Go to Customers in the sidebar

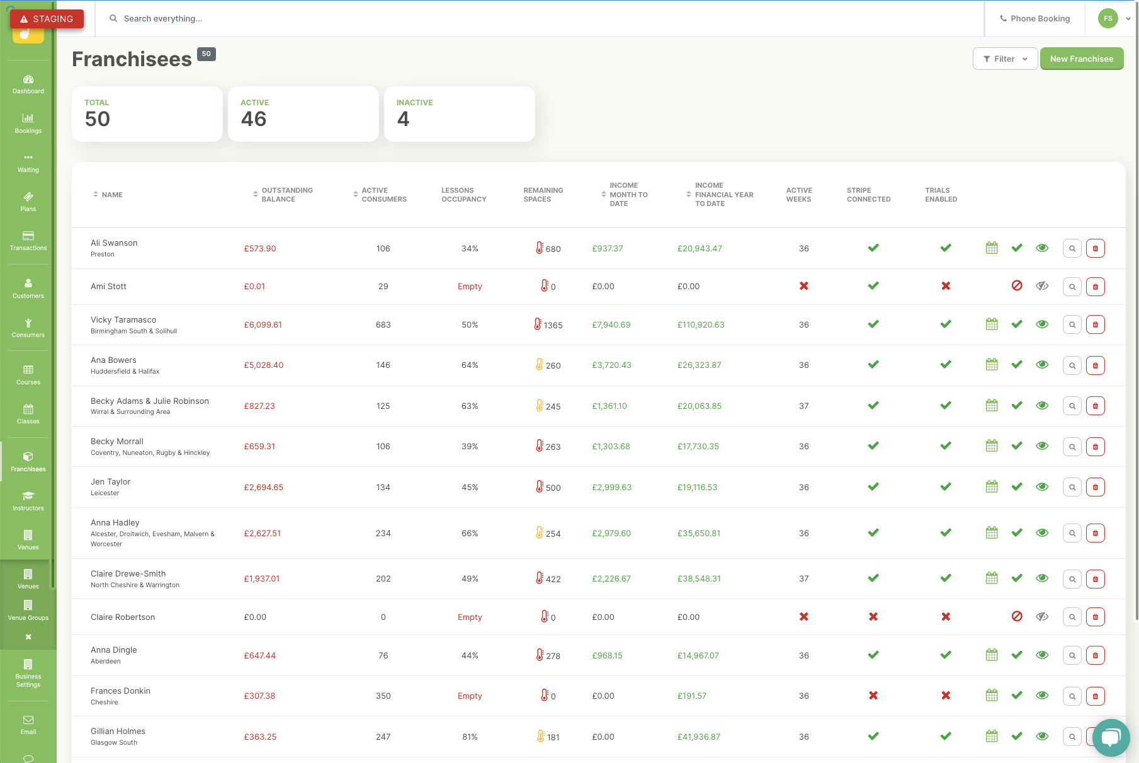point(28,289)
